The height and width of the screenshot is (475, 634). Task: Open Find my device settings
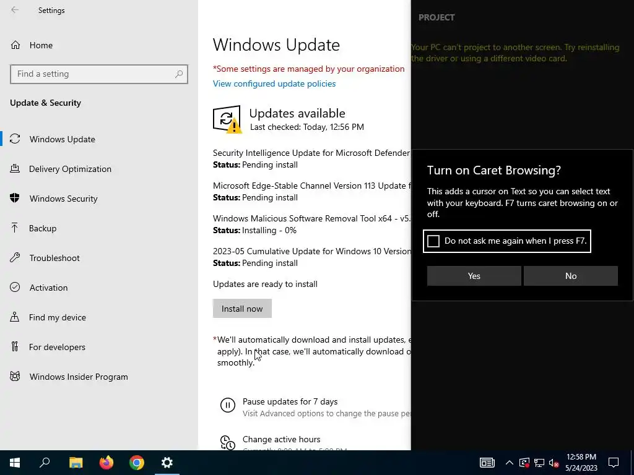tap(99, 317)
